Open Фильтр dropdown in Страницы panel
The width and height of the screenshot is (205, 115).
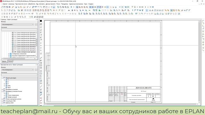coord(18,25)
